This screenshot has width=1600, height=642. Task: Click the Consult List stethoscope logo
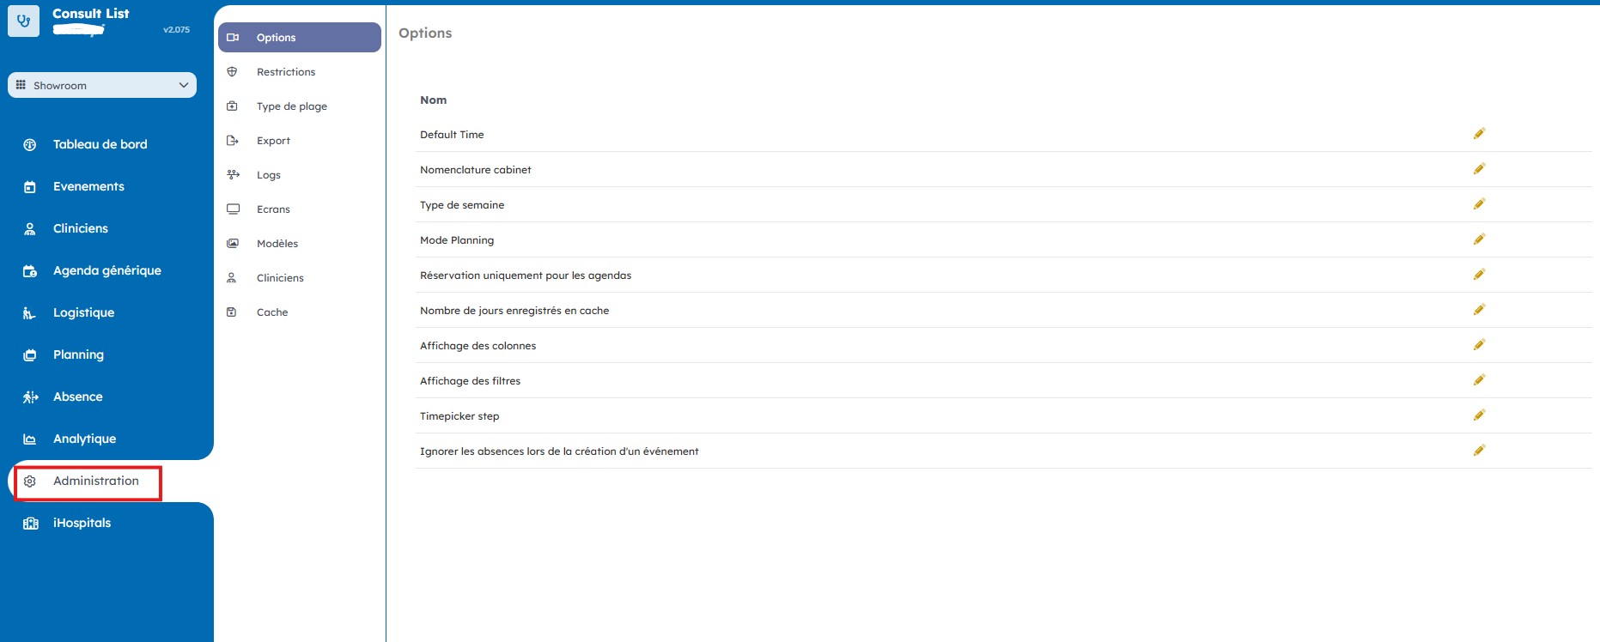(23, 21)
